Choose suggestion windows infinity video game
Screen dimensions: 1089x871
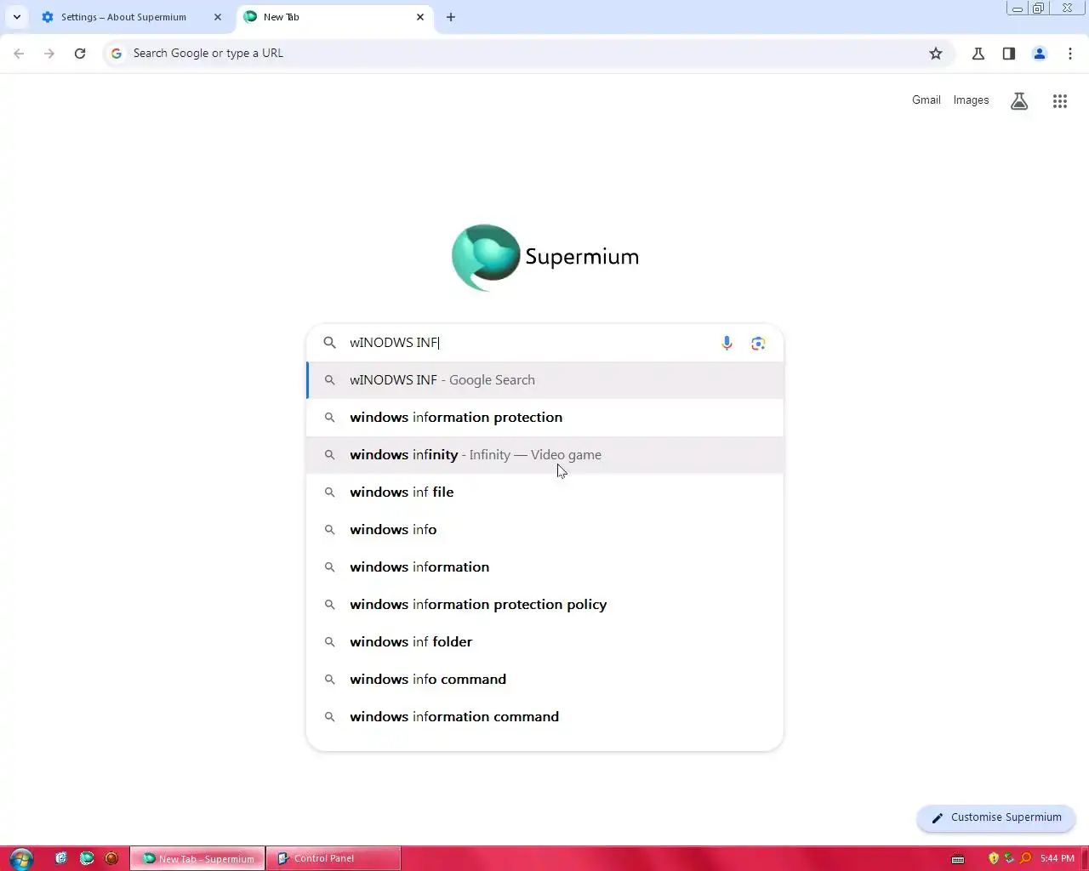click(x=544, y=455)
